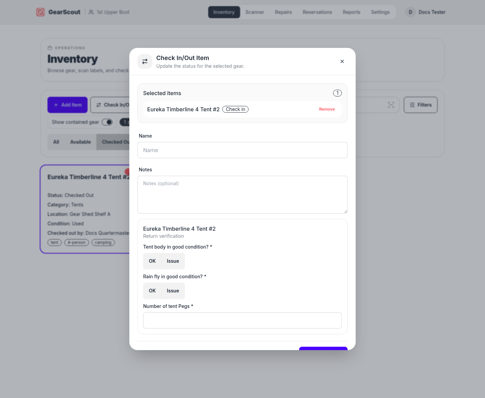This screenshot has width=485, height=398.
Task: Select the Available inventory filter
Action: pyautogui.click(x=80, y=142)
